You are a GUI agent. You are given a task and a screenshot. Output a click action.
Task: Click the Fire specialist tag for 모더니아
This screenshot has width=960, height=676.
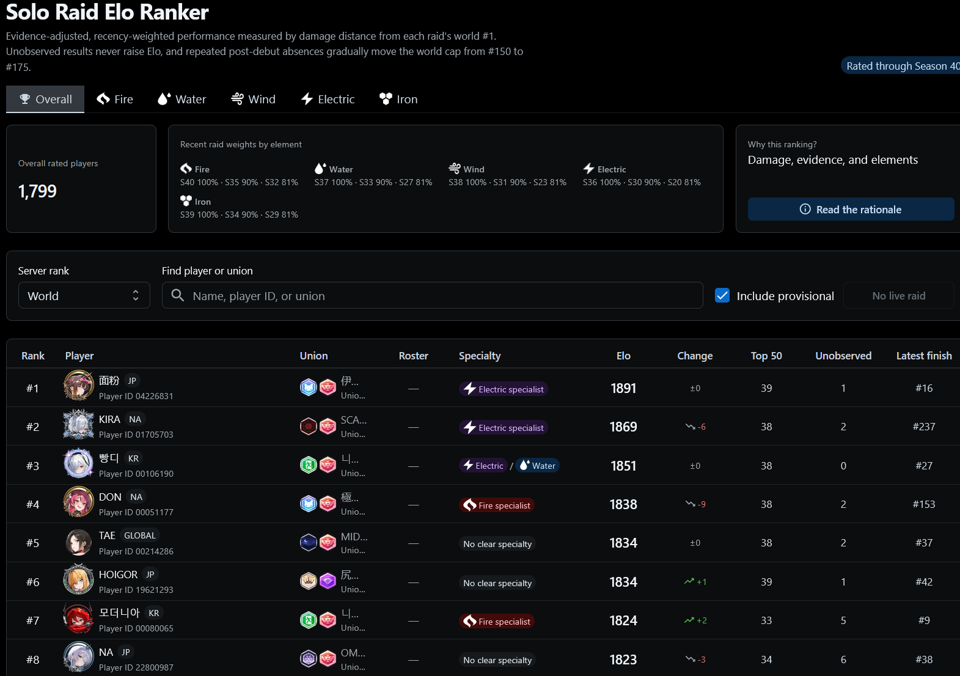(x=497, y=621)
